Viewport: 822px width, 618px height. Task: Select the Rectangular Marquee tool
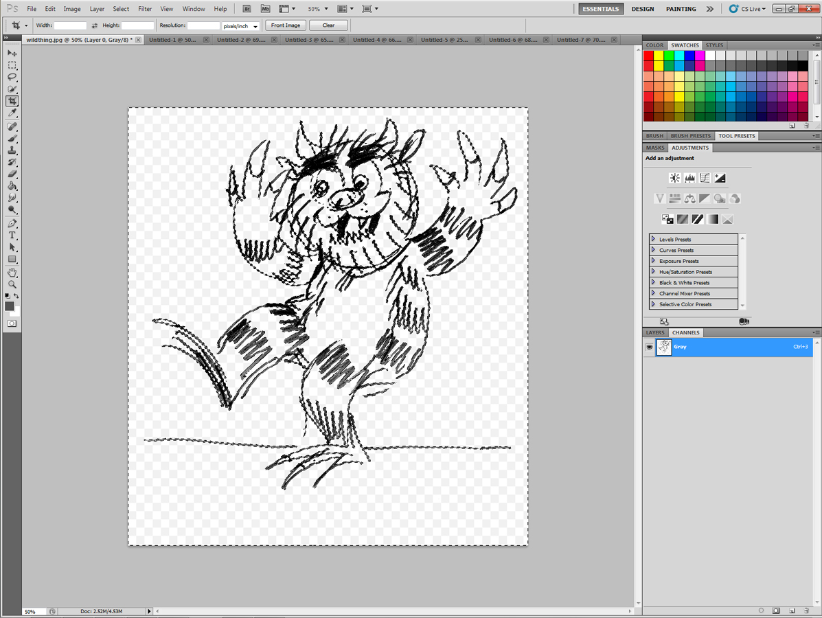(12, 65)
